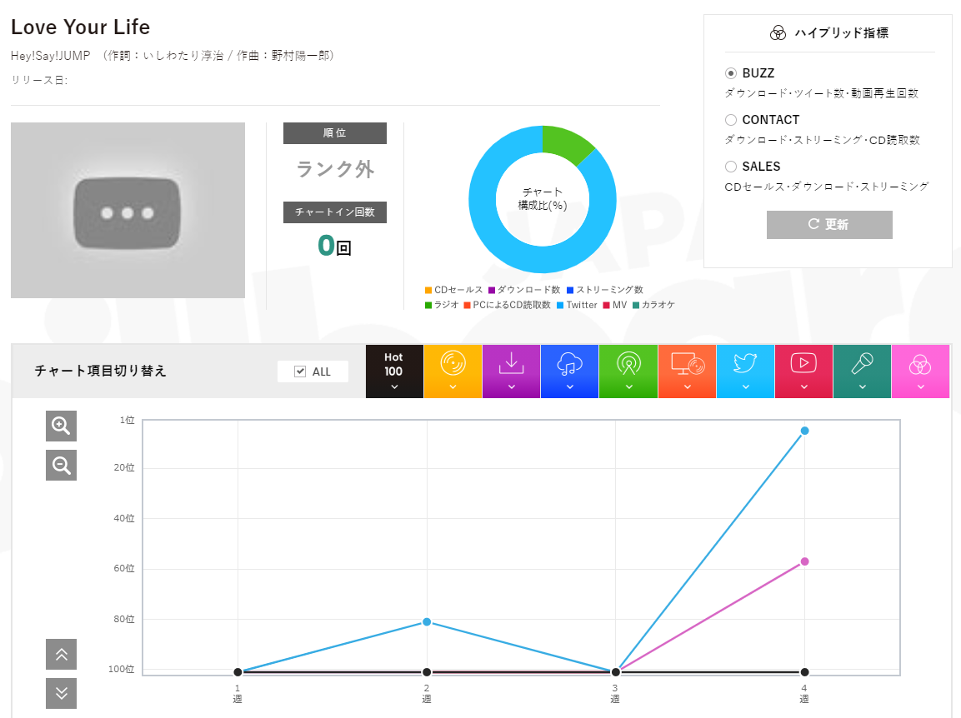961x718 pixels.
Task: Click the 順位 label
Action: pyautogui.click(x=334, y=133)
